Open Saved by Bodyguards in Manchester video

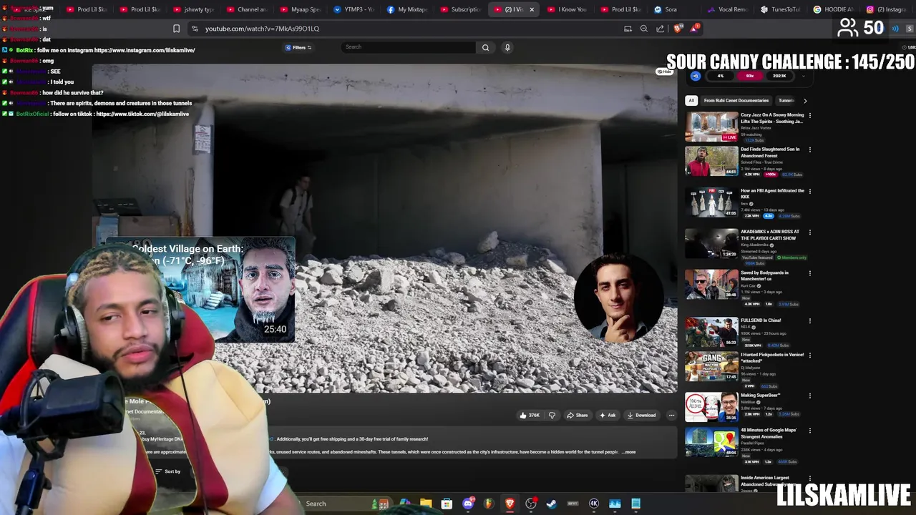711,285
